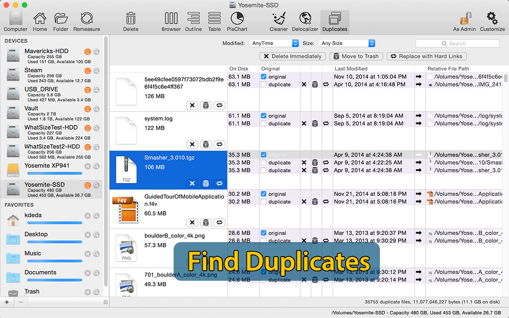
Task: Select the Computer toolbar icon
Action: click(x=15, y=20)
